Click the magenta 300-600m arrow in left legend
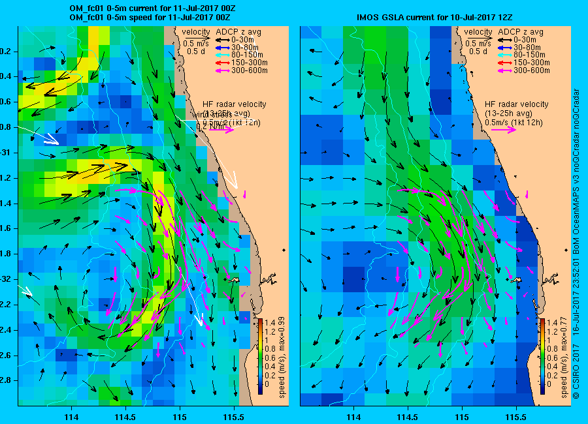 click(223, 70)
